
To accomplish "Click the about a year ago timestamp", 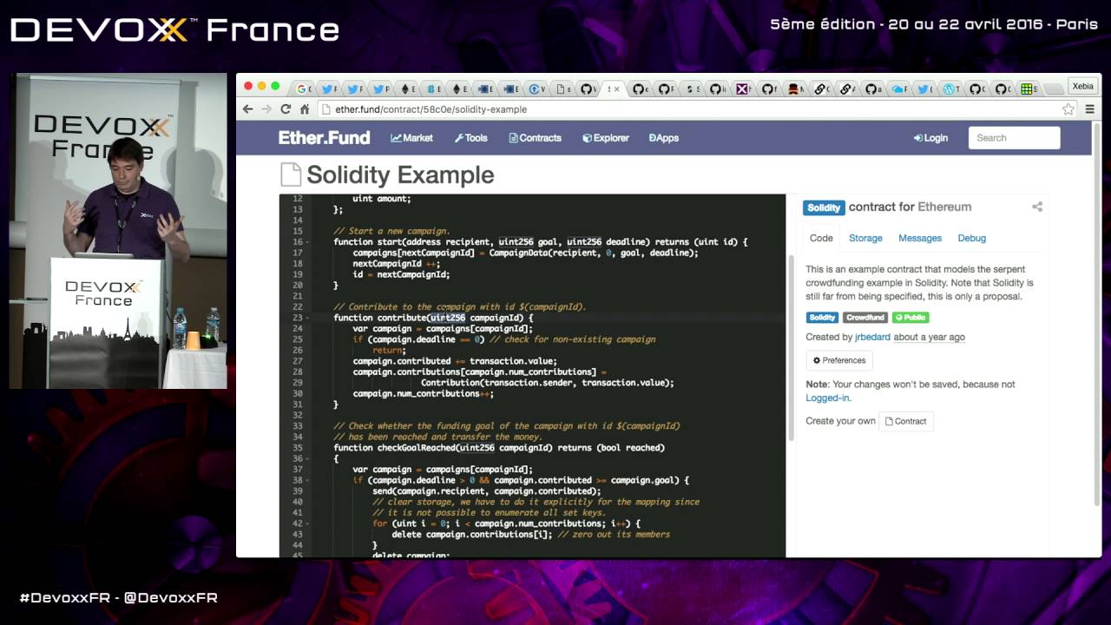I will click(x=929, y=337).
